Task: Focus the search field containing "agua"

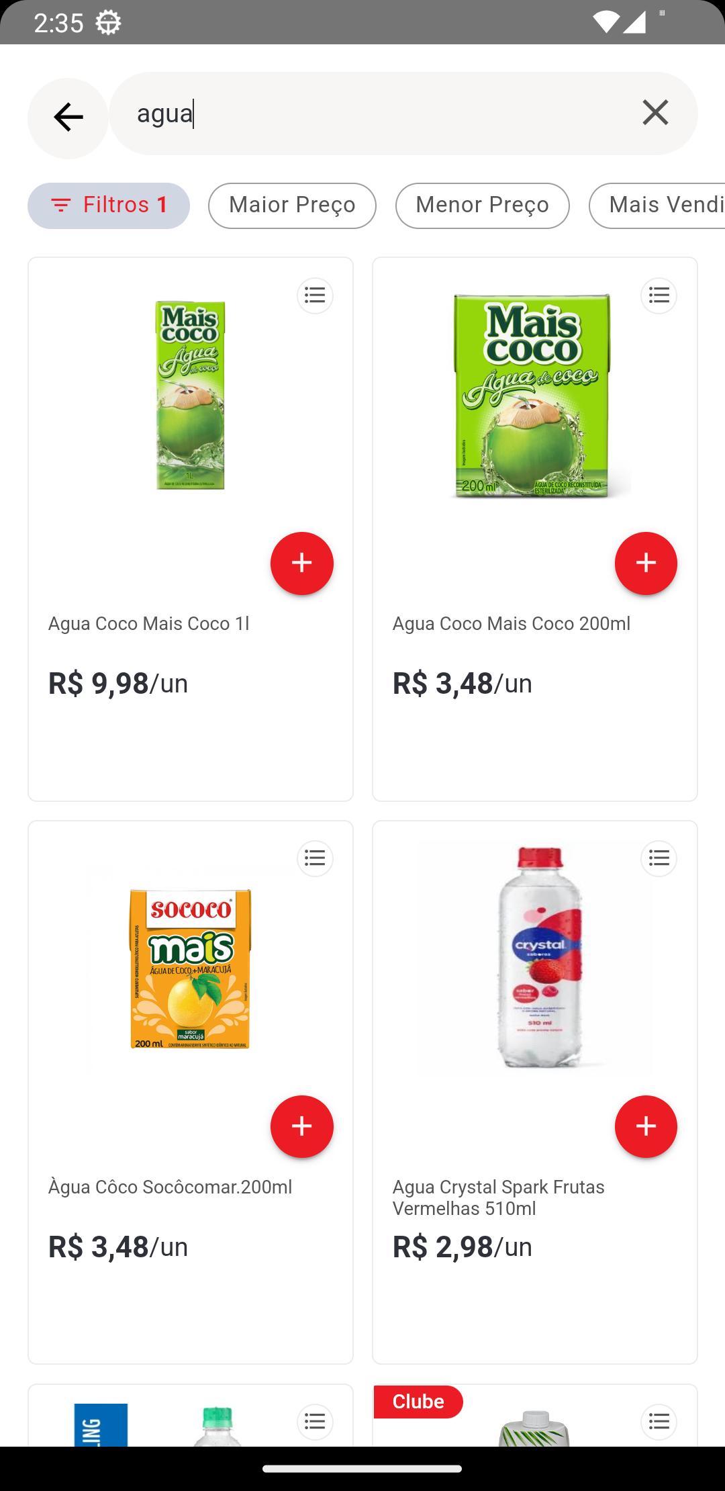Action: (376, 114)
